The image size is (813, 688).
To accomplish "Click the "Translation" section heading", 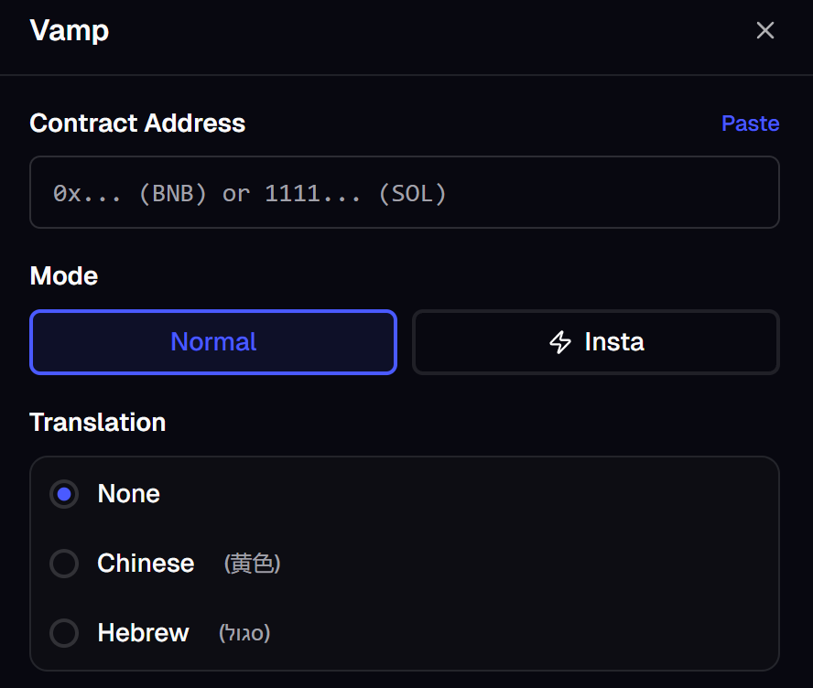I will pyautogui.click(x=98, y=422).
